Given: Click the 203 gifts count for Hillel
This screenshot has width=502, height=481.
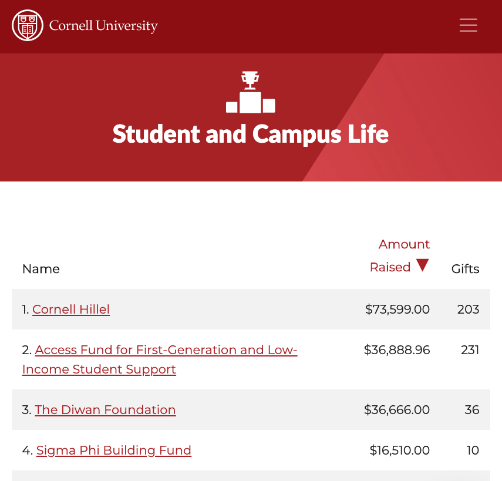Looking at the screenshot, I should pyautogui.click(x=468, y=310).
